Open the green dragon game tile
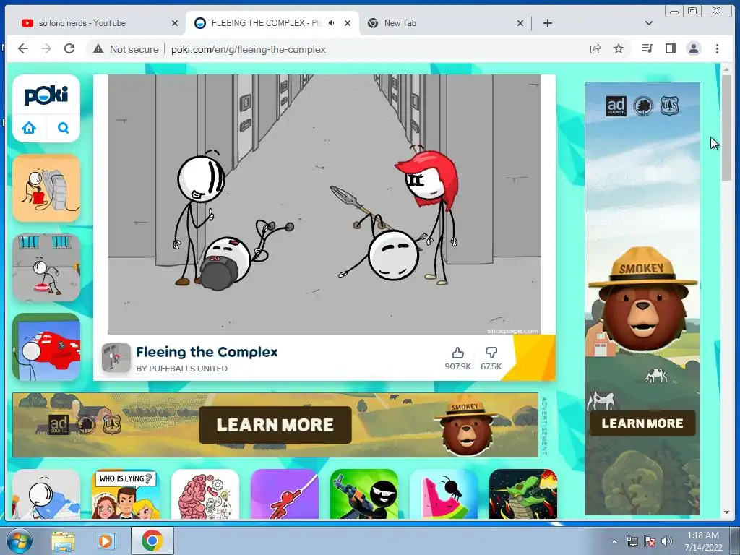This screenshot has width=740, height=555. (523, 494)
